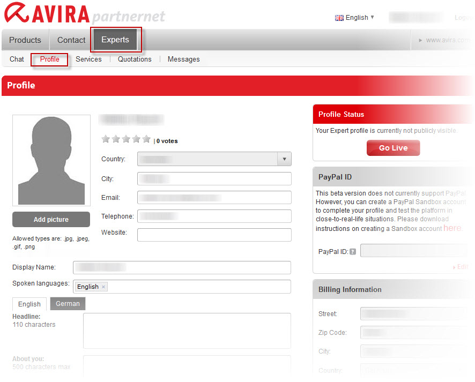Expand the Country dropdown arrow

[284, 159]
